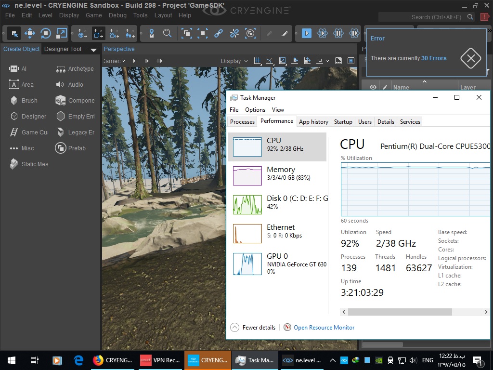Choose the Prefab object category
Viewport: 493px width, 370px height.
pyautogui.click(x=70, y=148)
